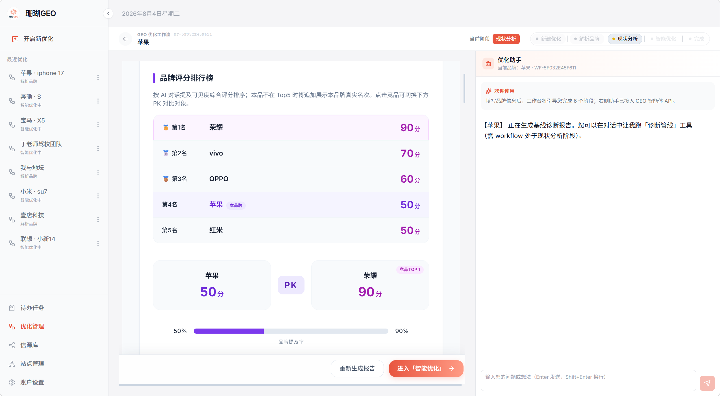
Task: Click the workflow icon beside 苹果 · iphone 17
Action: click(x=12, y=77)
